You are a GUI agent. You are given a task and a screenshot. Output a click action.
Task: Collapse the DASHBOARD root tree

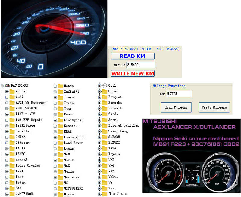point(2,85)
